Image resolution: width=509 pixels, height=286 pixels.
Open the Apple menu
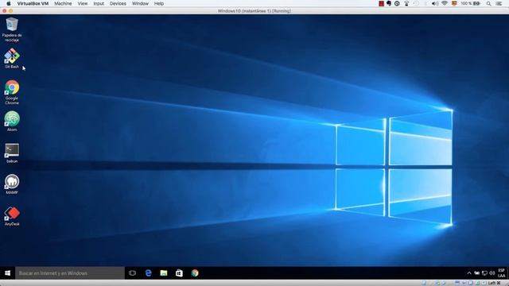pyautogui.click(x=9, y=3)
